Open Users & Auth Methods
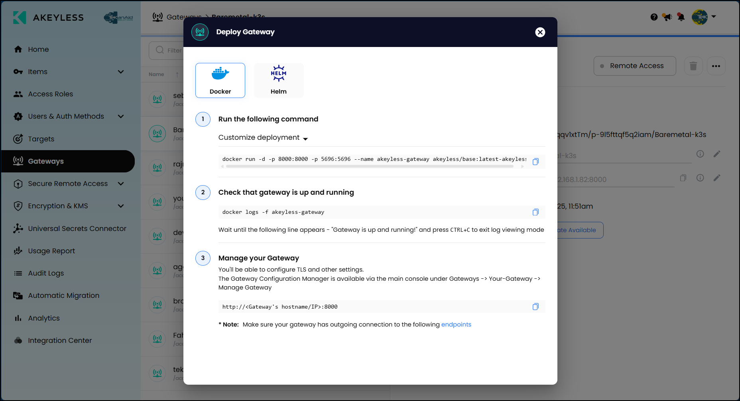 tap(66, 116)
